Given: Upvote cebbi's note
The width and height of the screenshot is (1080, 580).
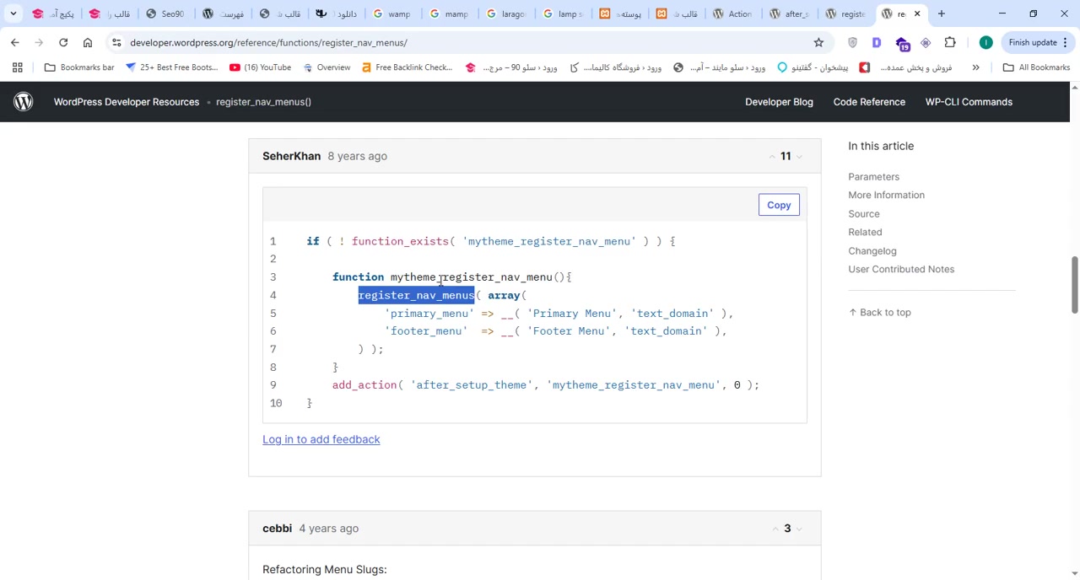Looking at the screenshot, I should (x=774, y=529).
